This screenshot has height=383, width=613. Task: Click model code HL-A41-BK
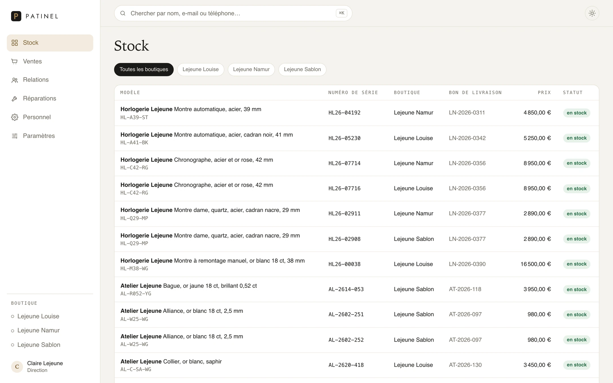pyautogui.click(x=134, y=142)
